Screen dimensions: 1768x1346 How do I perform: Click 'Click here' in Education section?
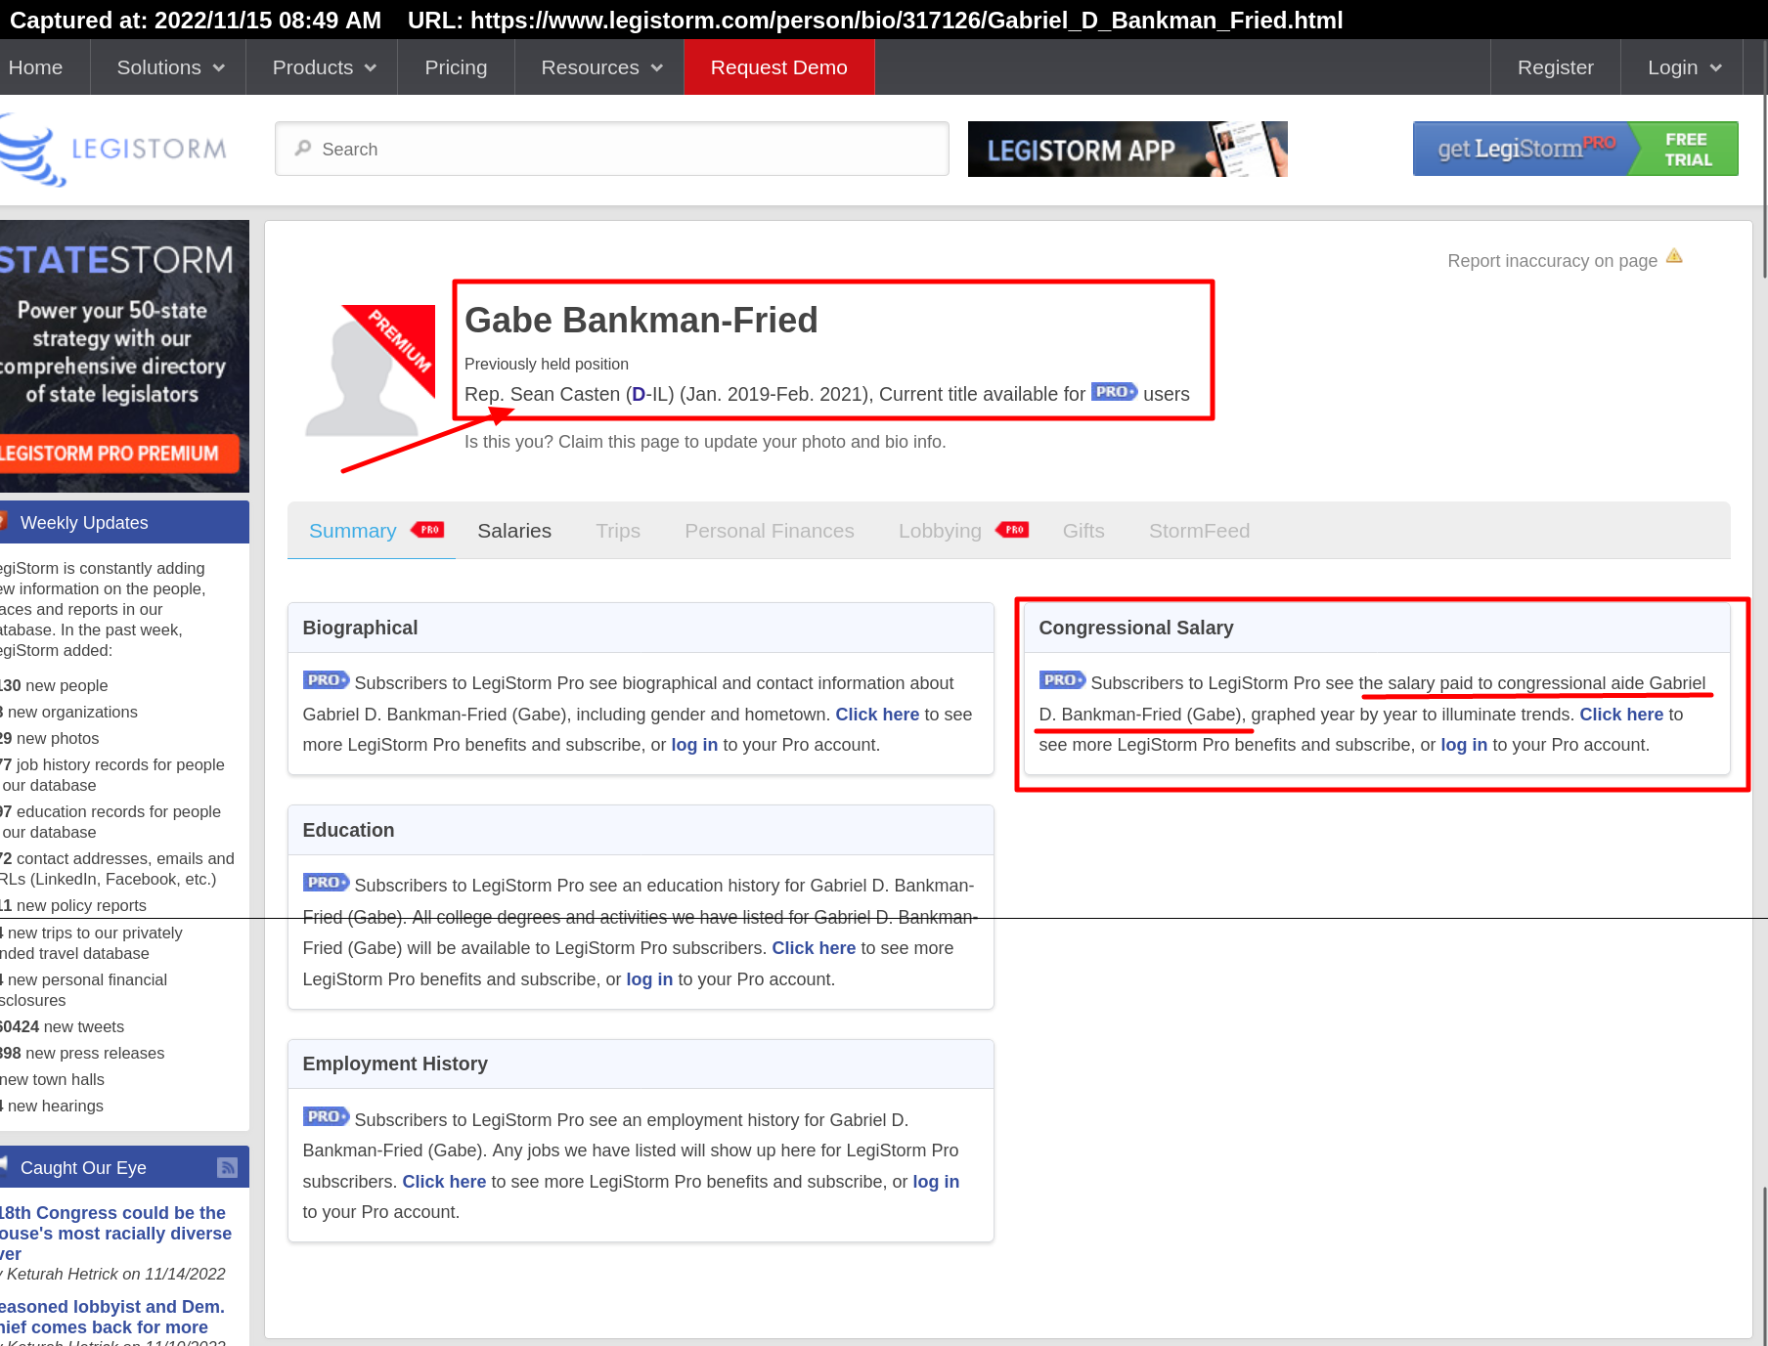click(814, 948)
